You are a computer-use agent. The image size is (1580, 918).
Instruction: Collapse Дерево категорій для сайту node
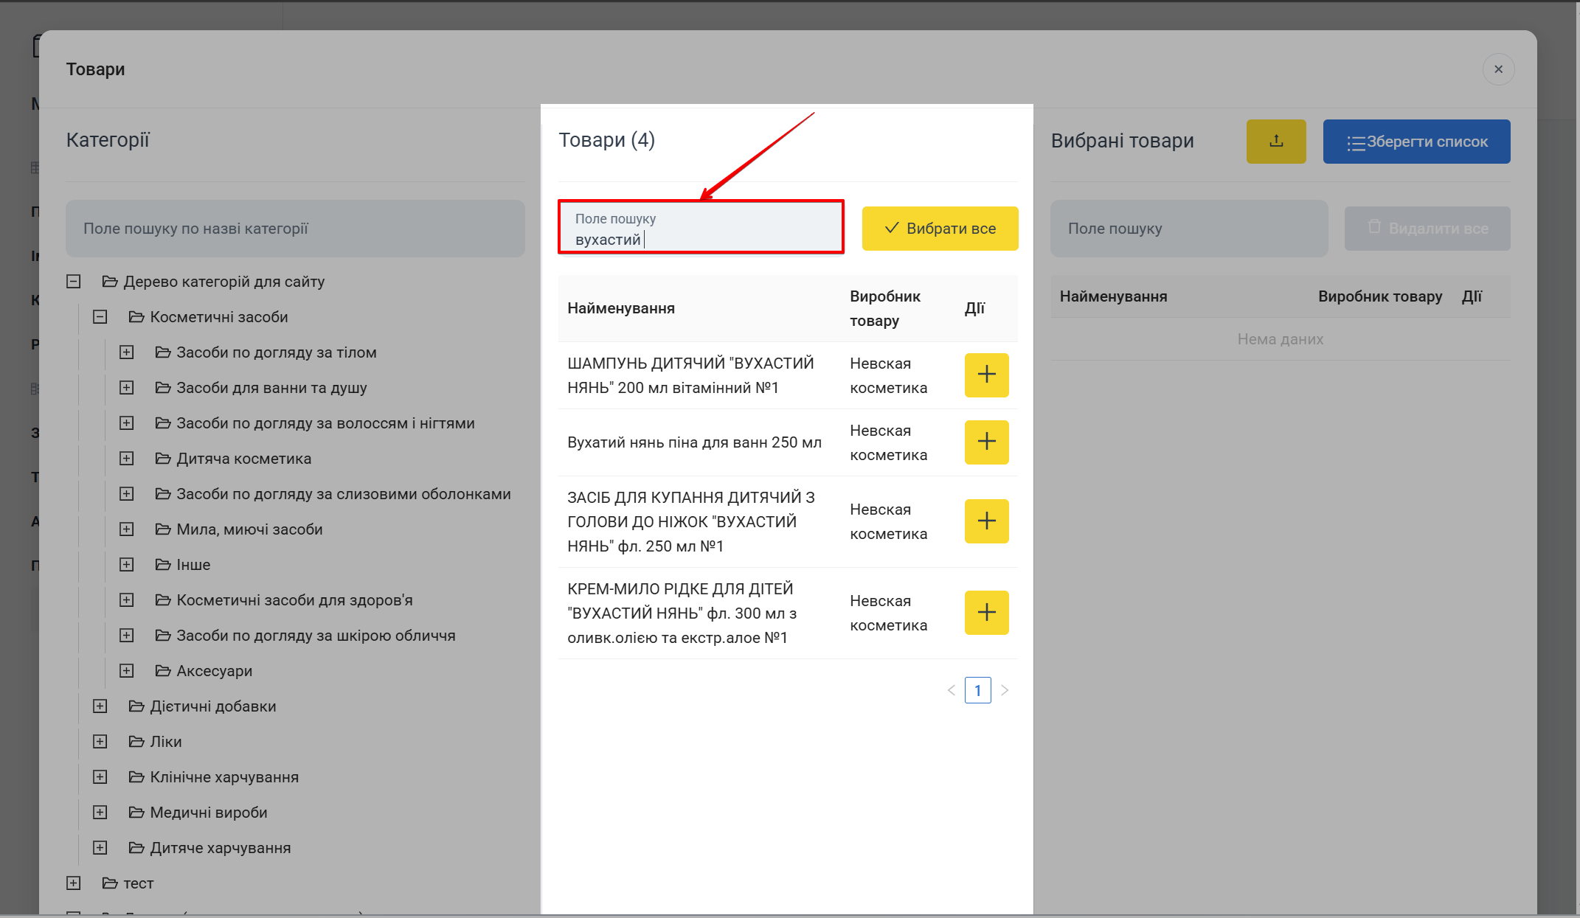(74, 282)
